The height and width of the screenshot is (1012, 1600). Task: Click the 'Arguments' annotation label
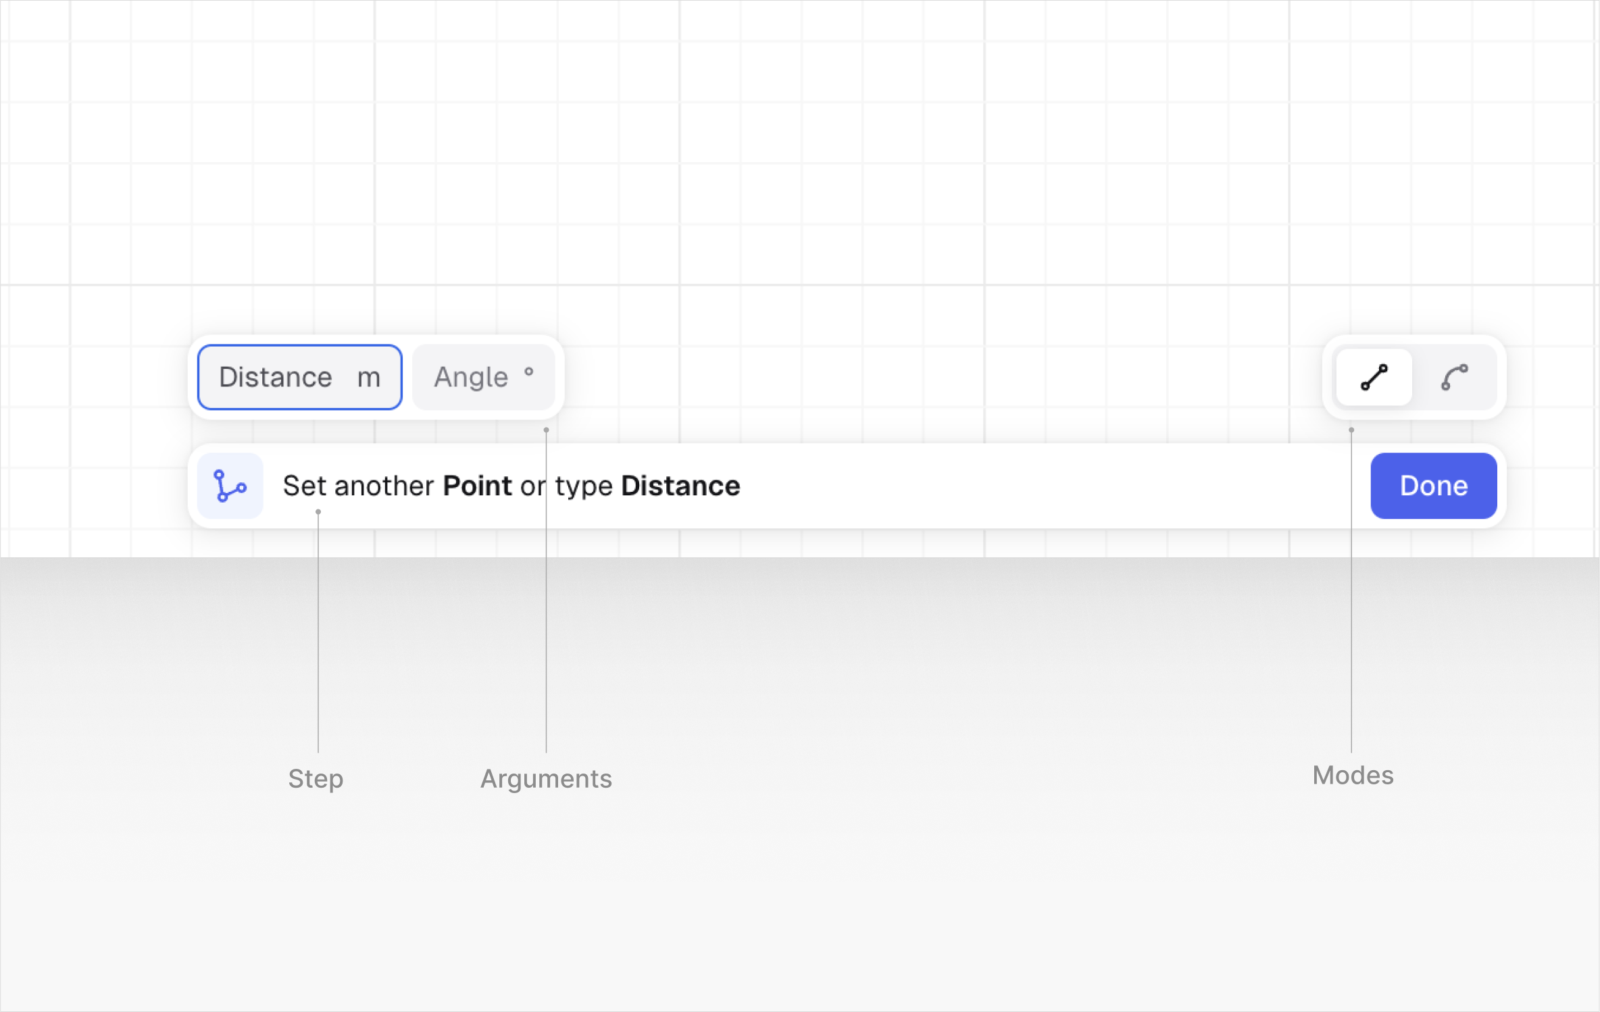(546, 778)
